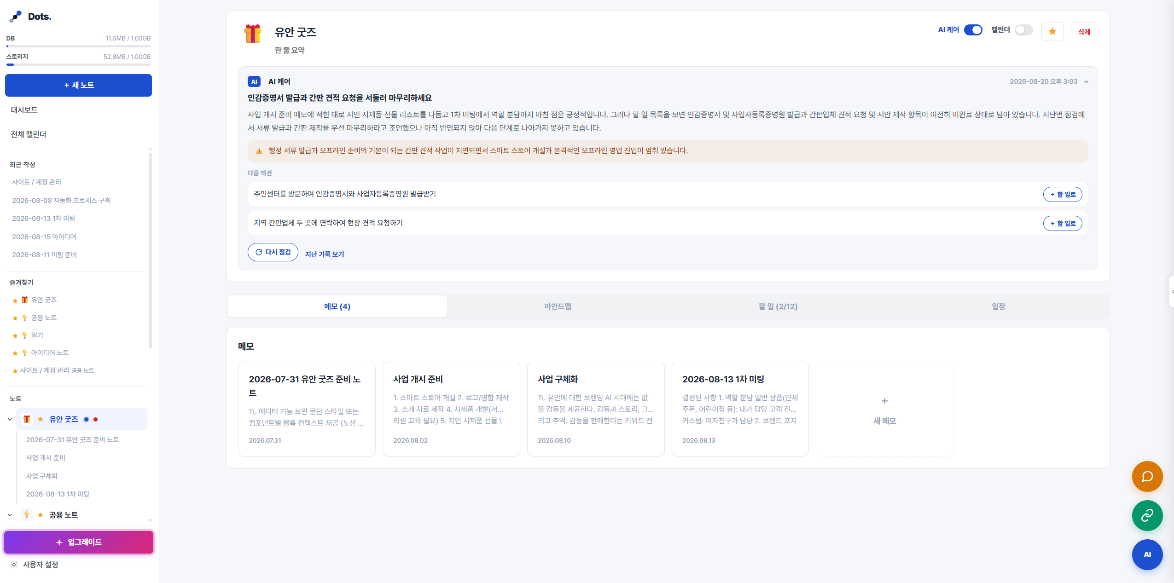This screenshot has width=1174, height=583.
Task: Switch to the 마인드맵 tab
Action: click(x=558, y=306)
